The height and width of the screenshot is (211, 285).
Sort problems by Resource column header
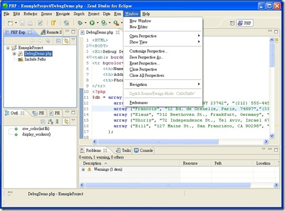196,163
